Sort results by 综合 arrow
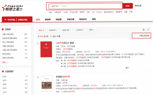 click(x=43, y=30)
